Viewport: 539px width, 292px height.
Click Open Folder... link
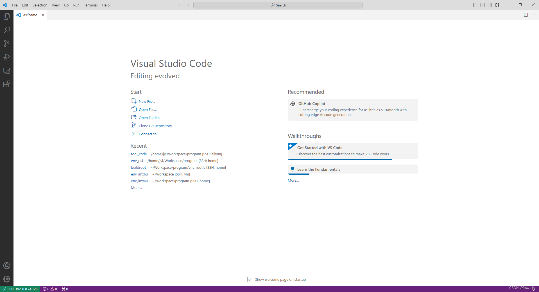tap(150, 118)
